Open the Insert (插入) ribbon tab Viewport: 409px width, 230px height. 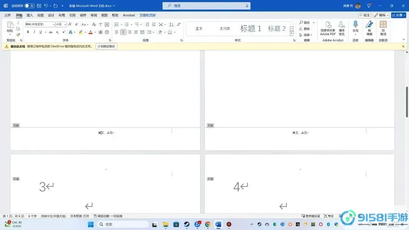pyautogui.click(x=30, y=15)
